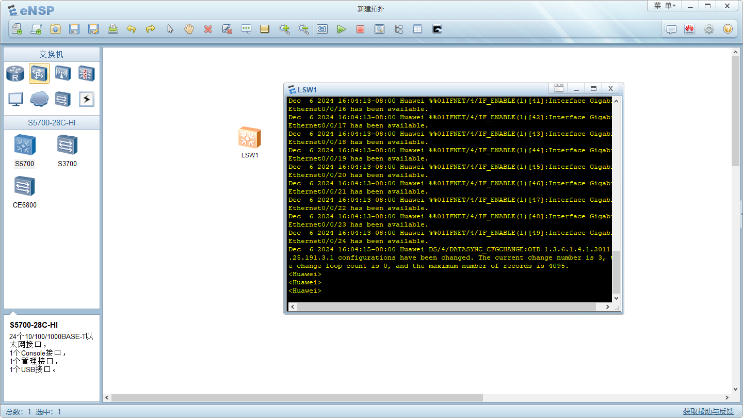The height and width of the screenshot is (418, 743).
Task: Choose the cloud device category
Action: click(39, 99)
